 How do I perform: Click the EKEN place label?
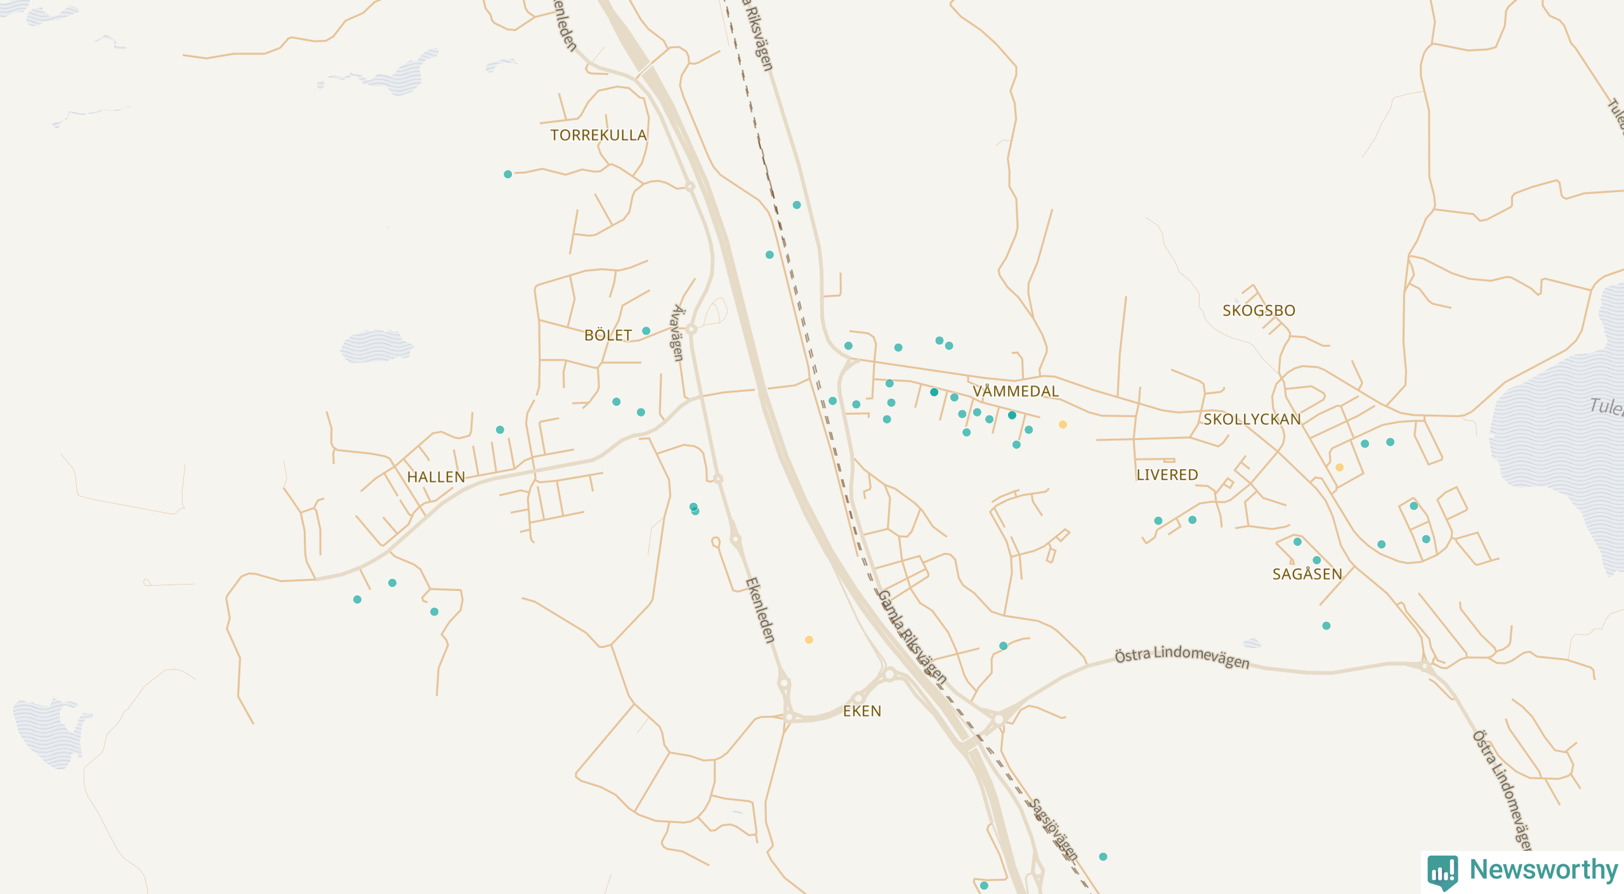862,711
